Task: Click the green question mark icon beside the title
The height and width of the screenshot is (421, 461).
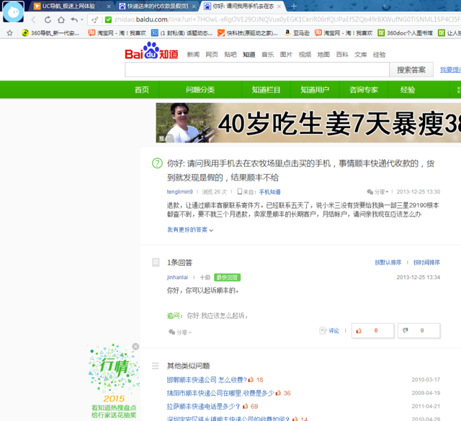Action: 157,163
